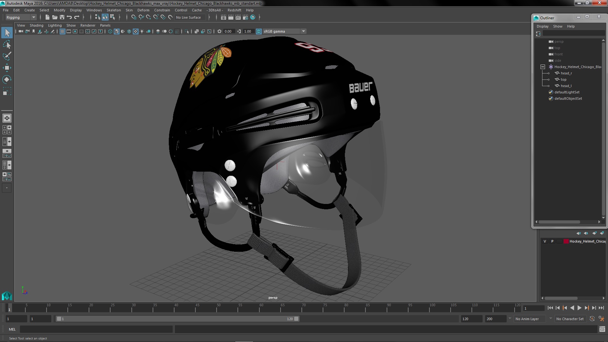Screen dimensions: 608x342
Task: Toggle textured display in viewport
Action: click(136, 31)
